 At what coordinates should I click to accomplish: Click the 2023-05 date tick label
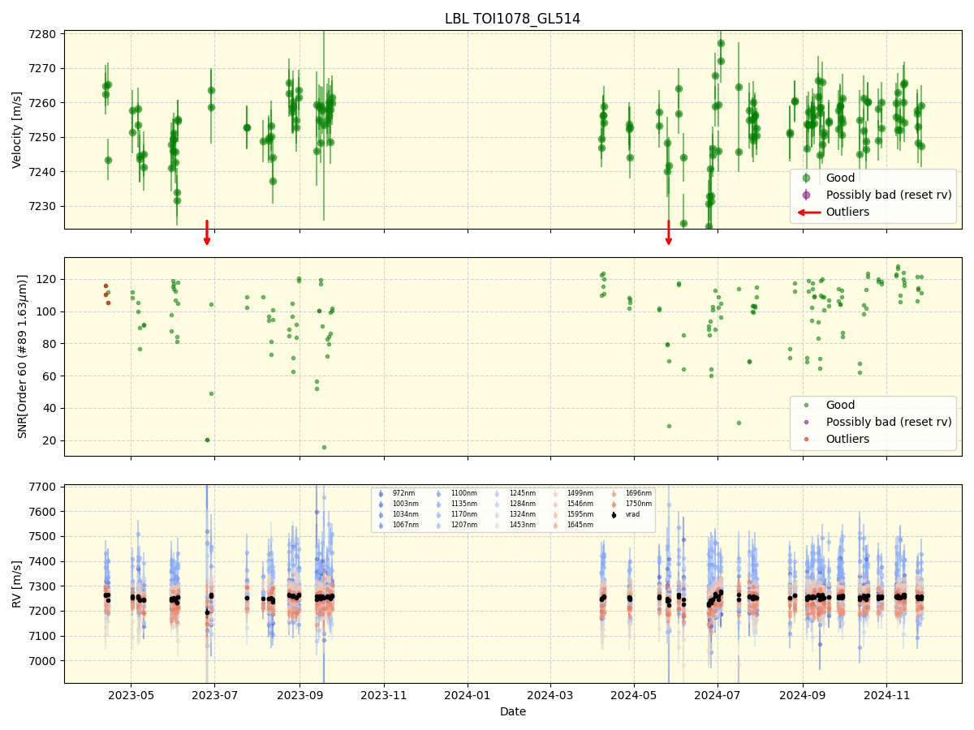click(131, 695)
